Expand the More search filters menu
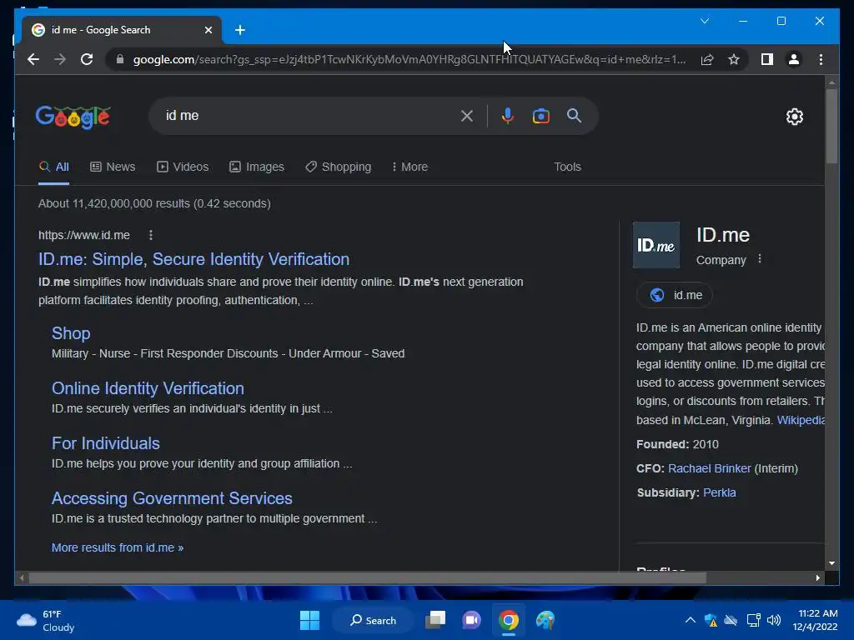 pos(409,167)
